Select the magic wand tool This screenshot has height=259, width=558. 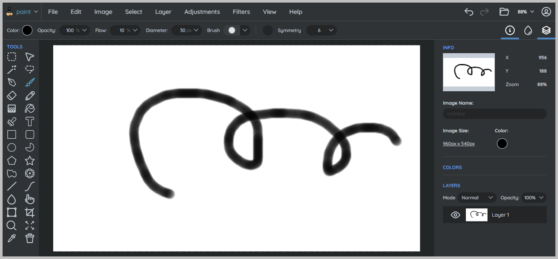pos(12,70)
